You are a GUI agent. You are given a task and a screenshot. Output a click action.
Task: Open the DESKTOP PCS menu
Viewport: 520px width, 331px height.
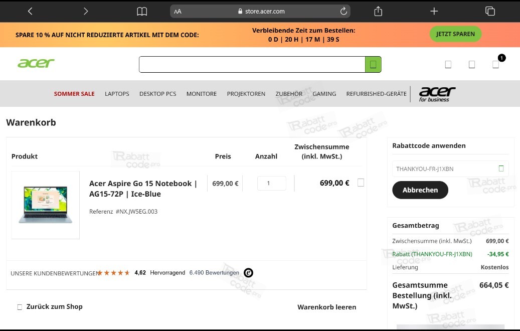[158, 94]
